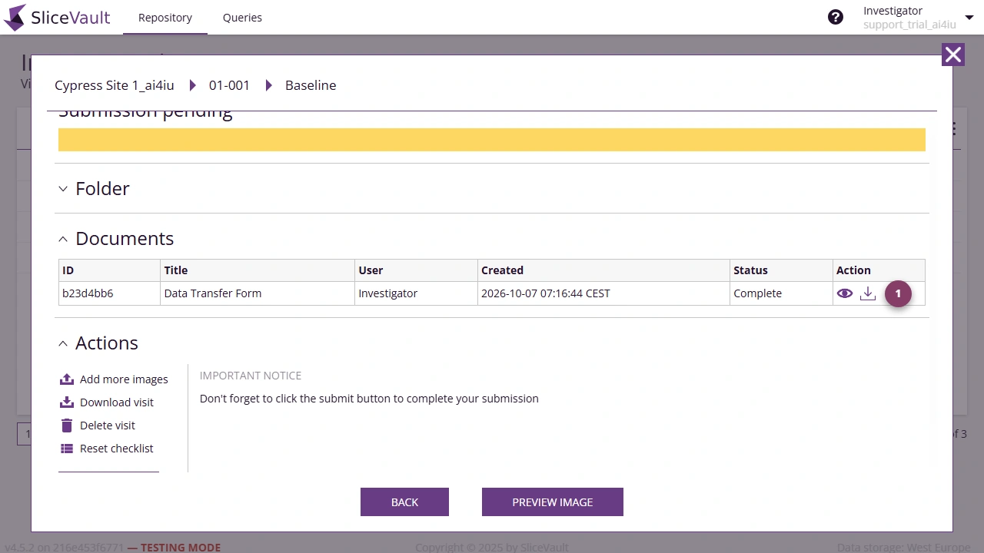The height and width of the screenshot is (553, 984).
Task: Click the Title column header
Action: 258,270
